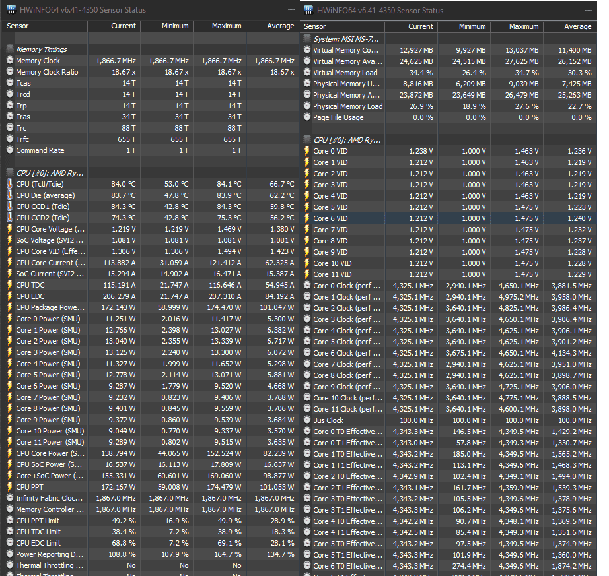The image size is (609, 576).
Task: Click the lightning icon beside Core 6 VID
Action: coord(307,218)
